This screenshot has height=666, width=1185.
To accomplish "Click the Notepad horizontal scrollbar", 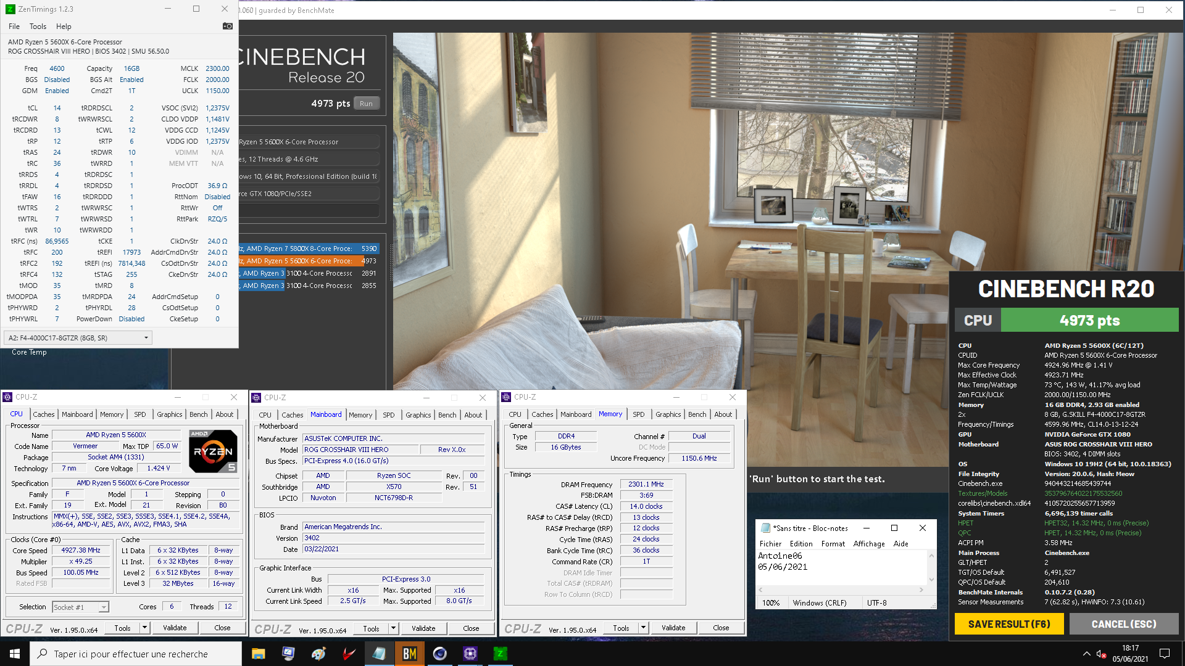I will tap(841, 590).
